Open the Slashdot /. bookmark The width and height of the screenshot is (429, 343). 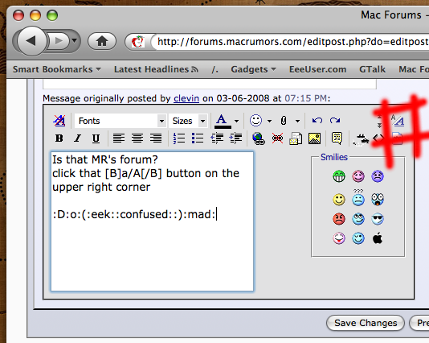214,69
